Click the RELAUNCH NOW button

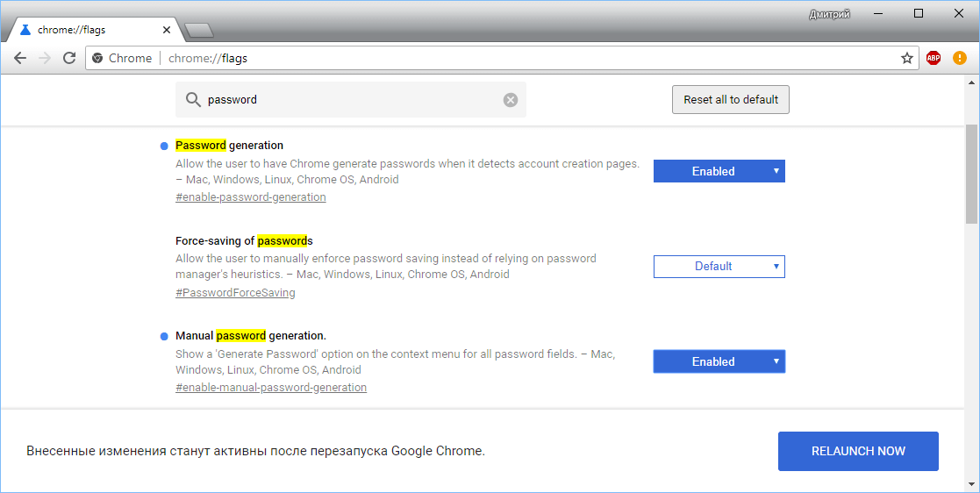(857, 451)
